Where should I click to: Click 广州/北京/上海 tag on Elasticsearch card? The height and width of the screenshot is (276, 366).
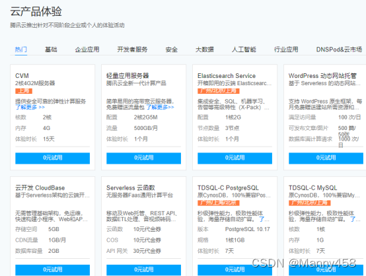tap(219, 91)
